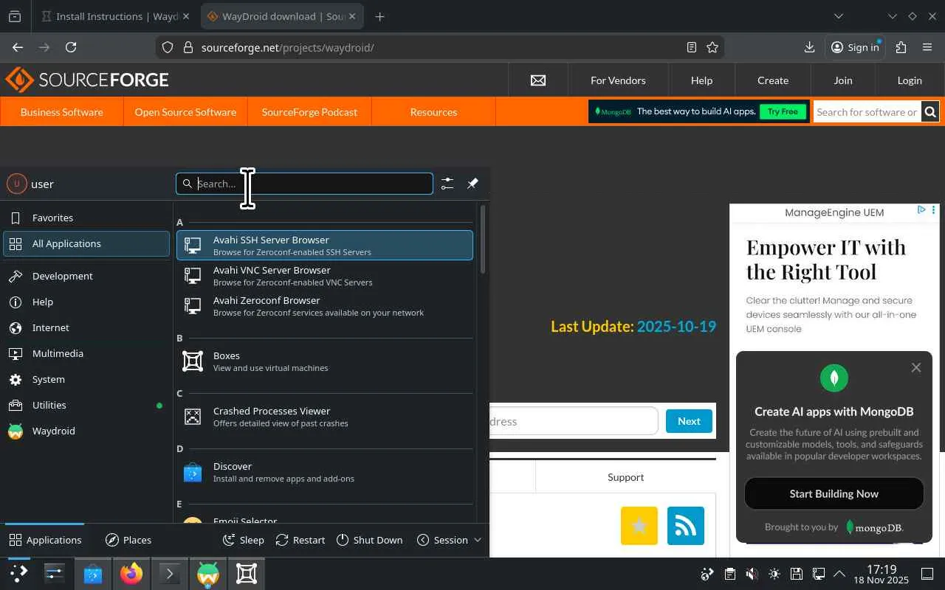
Task: Open a new tab with the plus button
Action: point(379,16)
